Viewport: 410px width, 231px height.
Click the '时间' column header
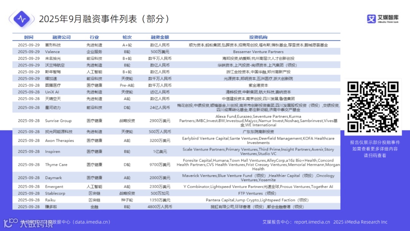(29, 37)
